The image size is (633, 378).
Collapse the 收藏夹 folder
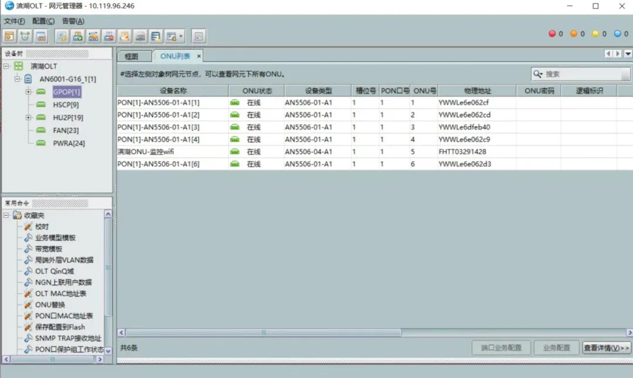point(6,215)
